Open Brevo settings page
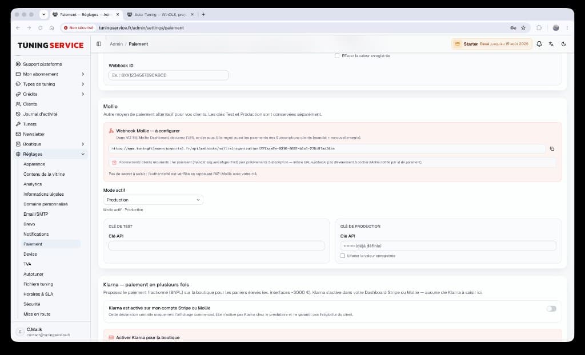 point(29,224)
